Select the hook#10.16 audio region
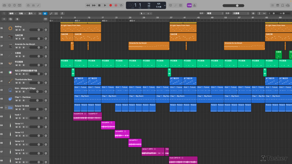Viewport: 292px width, 164px height. [x=80, y=116]
